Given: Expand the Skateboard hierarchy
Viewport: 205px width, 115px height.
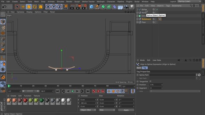Looking at the screenshot, I should [137, 19].
